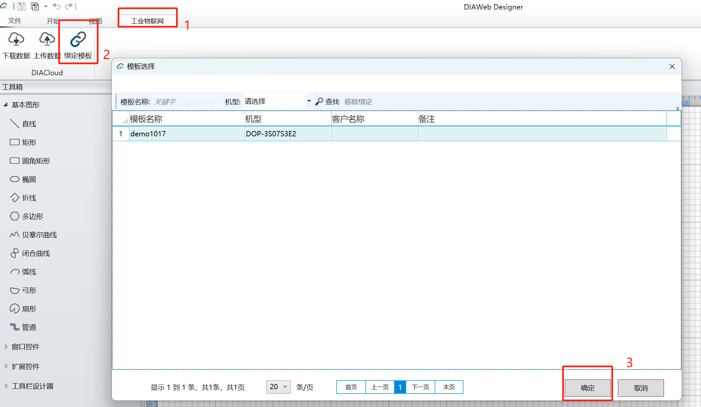Screen dimensions: 701x407
Task: Click the template name keyword input field
Action: [x=187, y=102]
